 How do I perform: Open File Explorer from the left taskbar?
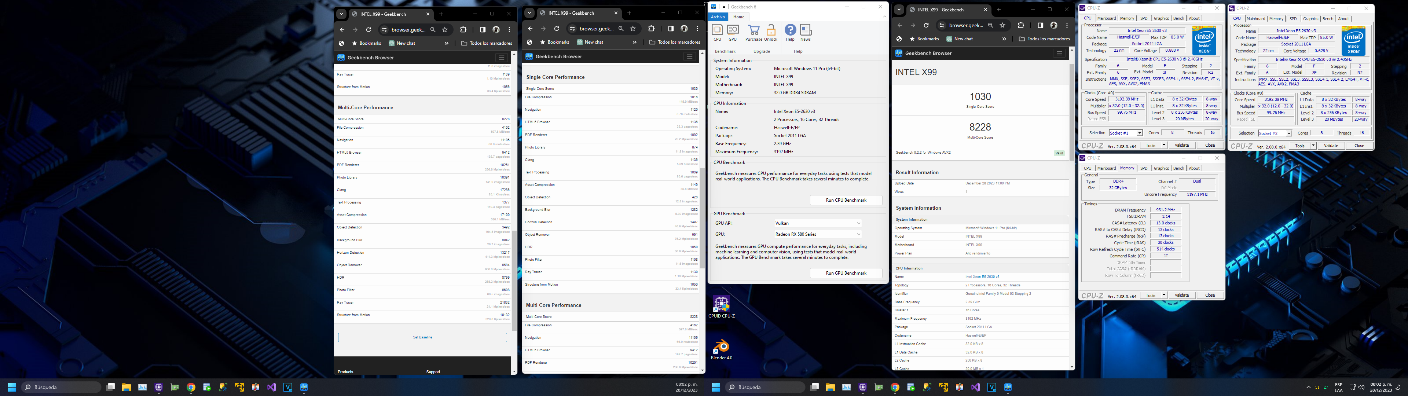[x=126, y=387]
